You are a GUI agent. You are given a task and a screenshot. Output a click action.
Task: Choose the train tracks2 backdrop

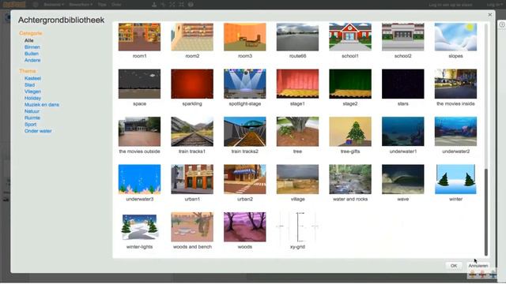pos(245,132)
